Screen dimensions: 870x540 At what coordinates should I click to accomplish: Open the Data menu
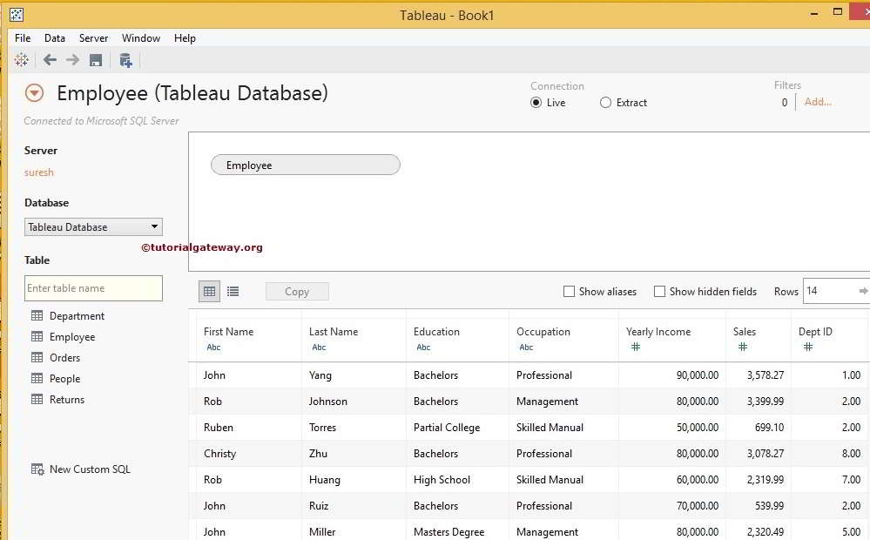pyautogui.click(x=54, y=37)
